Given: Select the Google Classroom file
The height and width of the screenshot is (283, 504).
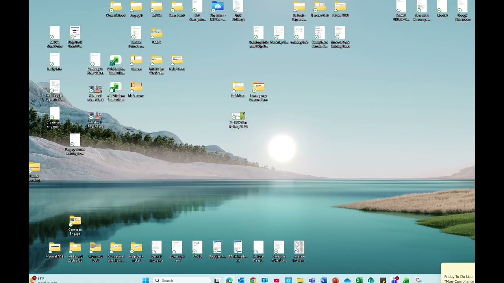Looking at the screenshot, I should (463, 11).
